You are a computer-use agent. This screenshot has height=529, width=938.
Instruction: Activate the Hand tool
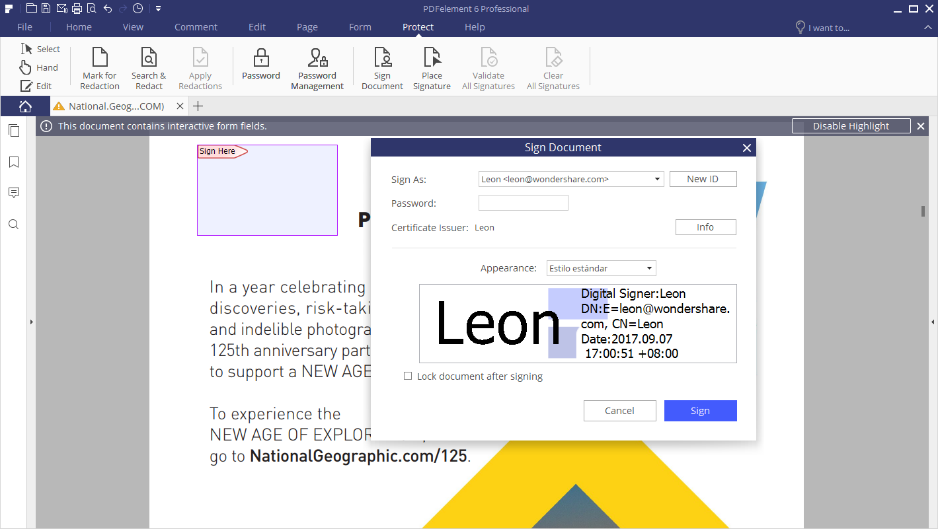pos(39,67)
